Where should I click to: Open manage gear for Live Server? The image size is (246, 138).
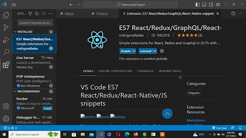51,67
